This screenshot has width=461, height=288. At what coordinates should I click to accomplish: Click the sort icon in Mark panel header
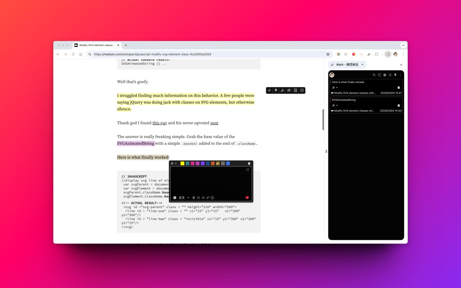tap(390, 75)
